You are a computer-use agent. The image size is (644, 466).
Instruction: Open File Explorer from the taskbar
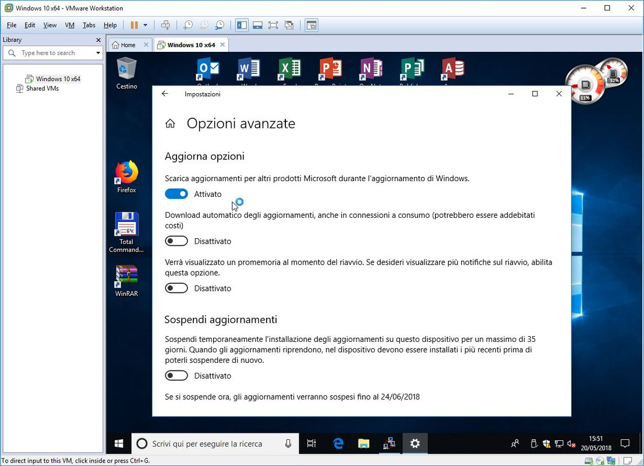[363, 443]
